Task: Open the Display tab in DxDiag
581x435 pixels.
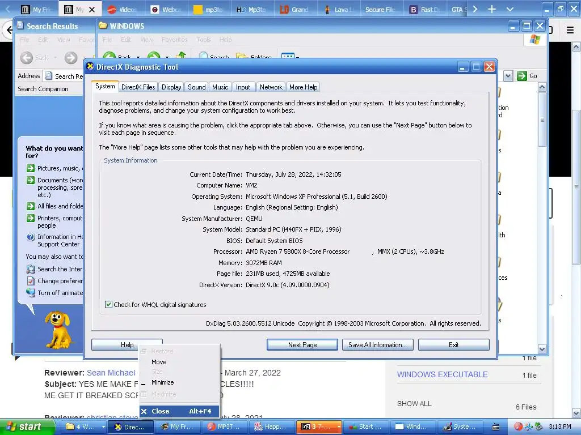Action: [x=171, y=87]
